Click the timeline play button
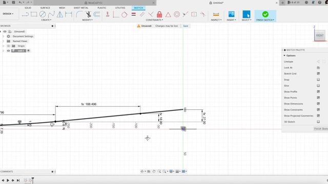The height and width of the screenshot is (184, 328). 8,180
